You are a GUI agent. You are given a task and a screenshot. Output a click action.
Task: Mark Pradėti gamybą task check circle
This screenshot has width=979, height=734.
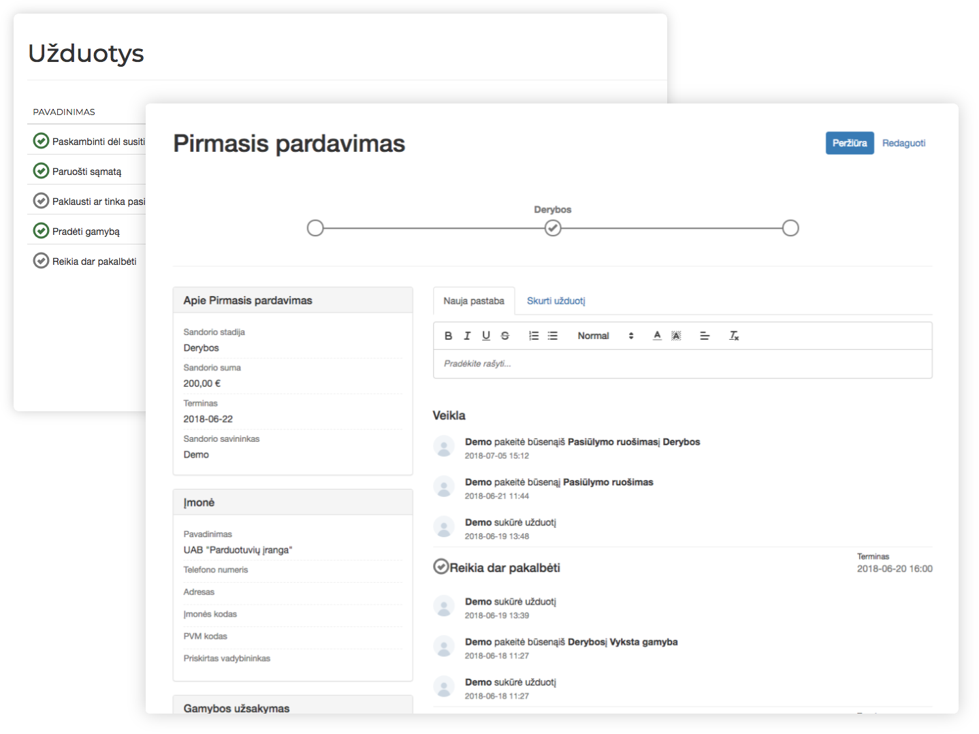point(41,231)
